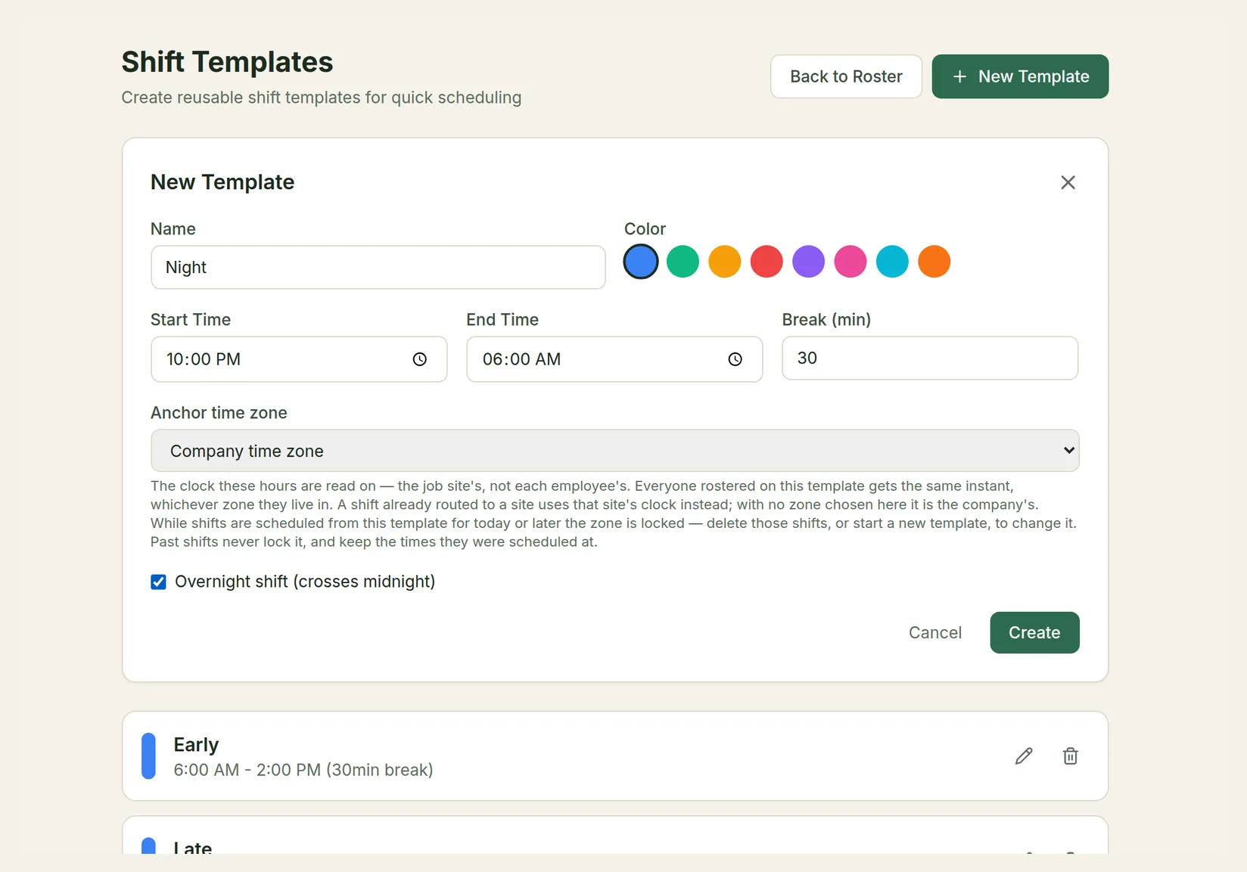Click the Shift Templates heading
The height and width of the screenshot is (872, 1247).
(x=227, y=62)
